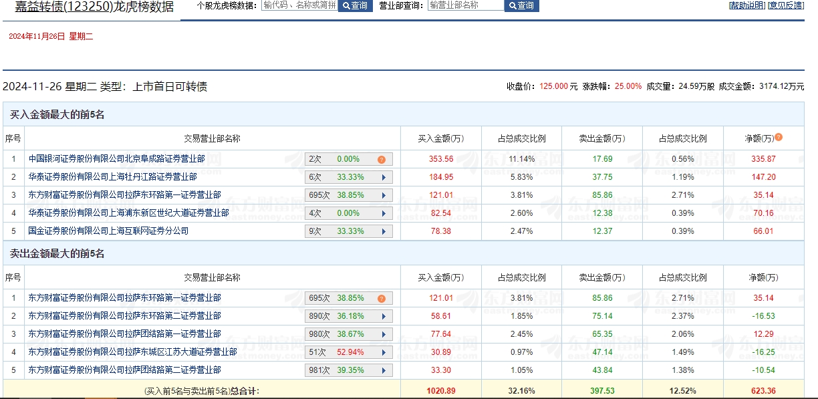The height and width of the screenshot is (399, 818).
Task: Click the arrow icon in the 51次 52.94% badge
Action: tap(384, 352)
